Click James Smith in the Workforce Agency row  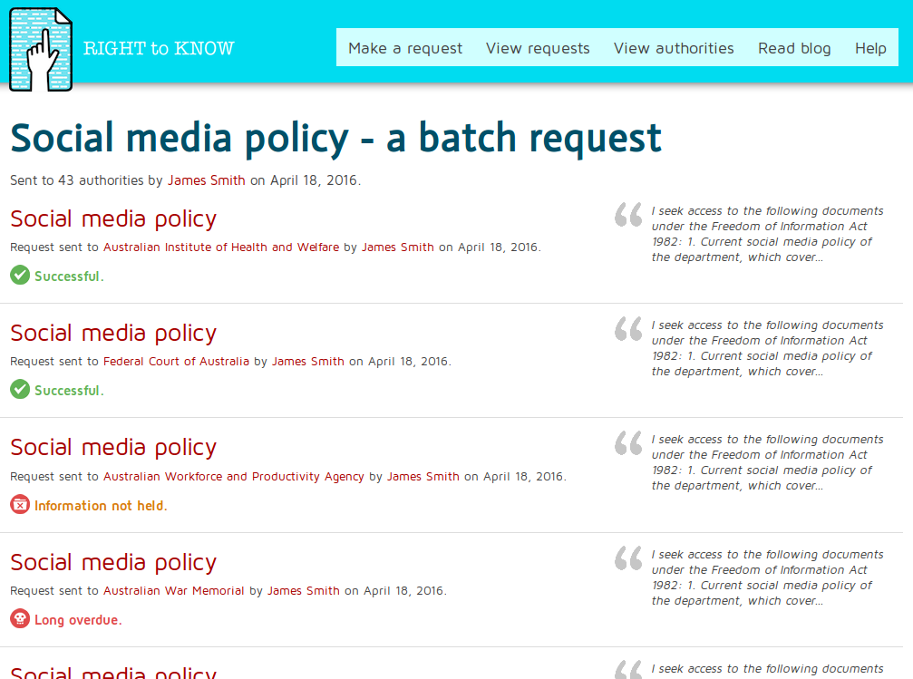tap(423, 476)
